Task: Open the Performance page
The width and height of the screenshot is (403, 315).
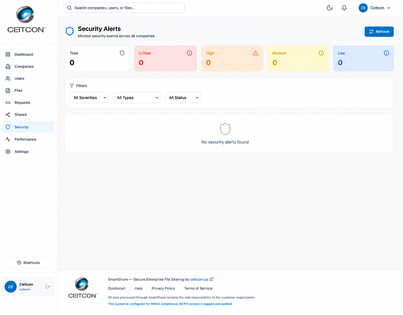Action: [28, 139]
